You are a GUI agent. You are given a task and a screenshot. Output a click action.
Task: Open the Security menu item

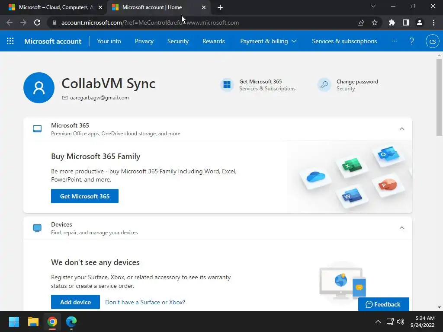(178, 41)
